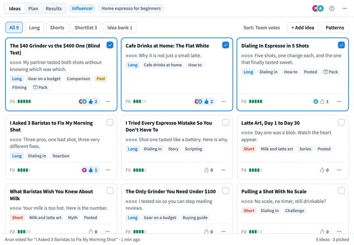Click the Paid tag on $40 Grinder card
Viewport: 354px width, 245px height.
101,79
